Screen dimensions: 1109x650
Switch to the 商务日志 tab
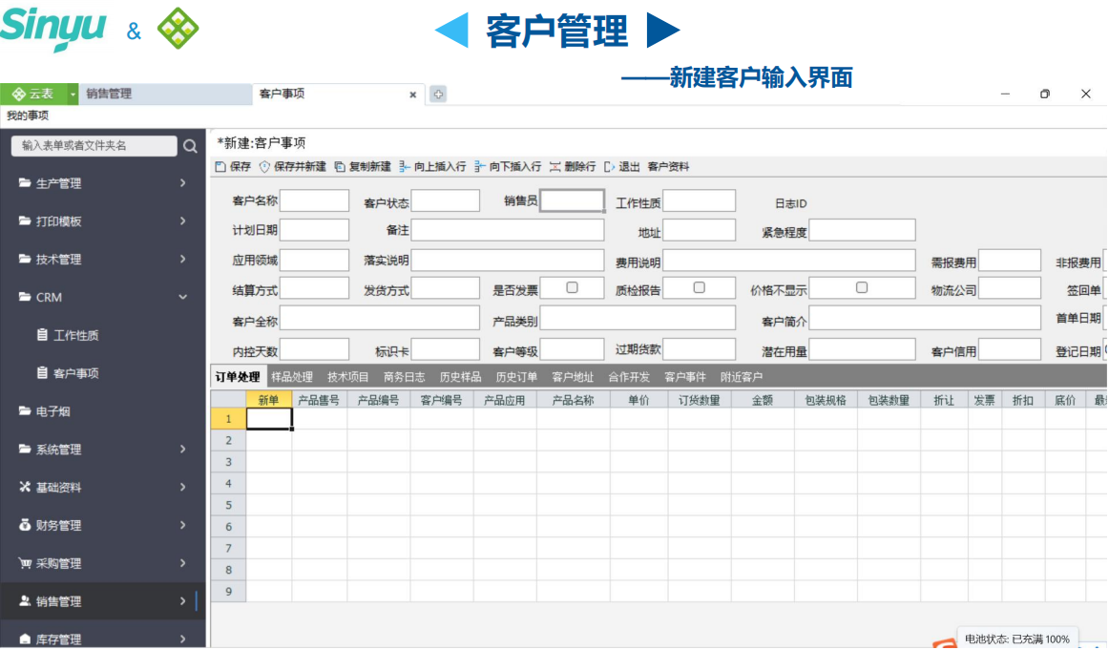[405, 378]
